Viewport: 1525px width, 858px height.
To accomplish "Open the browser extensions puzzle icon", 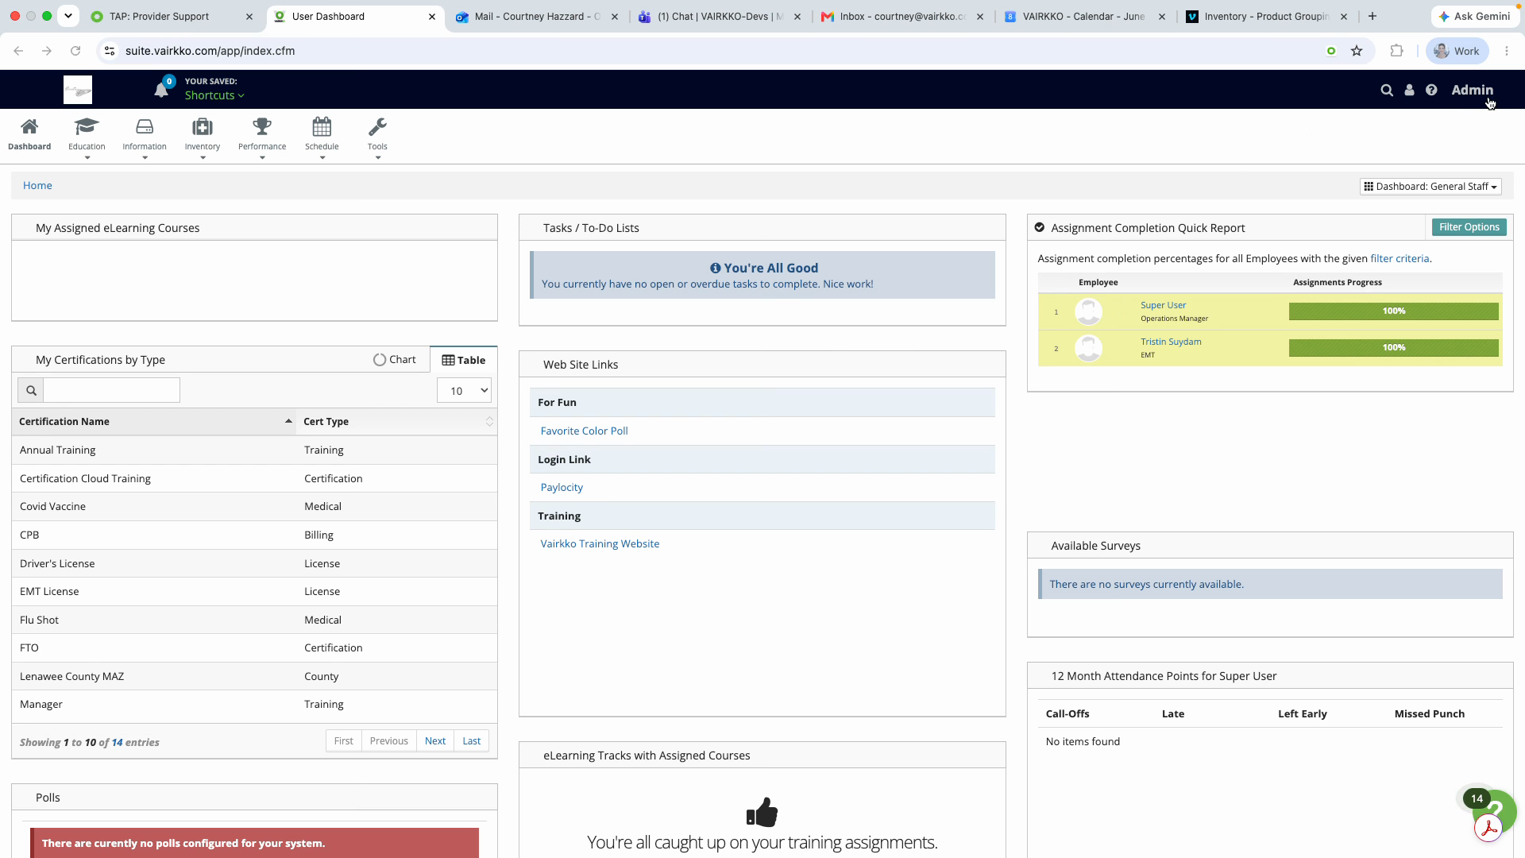I will point(1396,51).
